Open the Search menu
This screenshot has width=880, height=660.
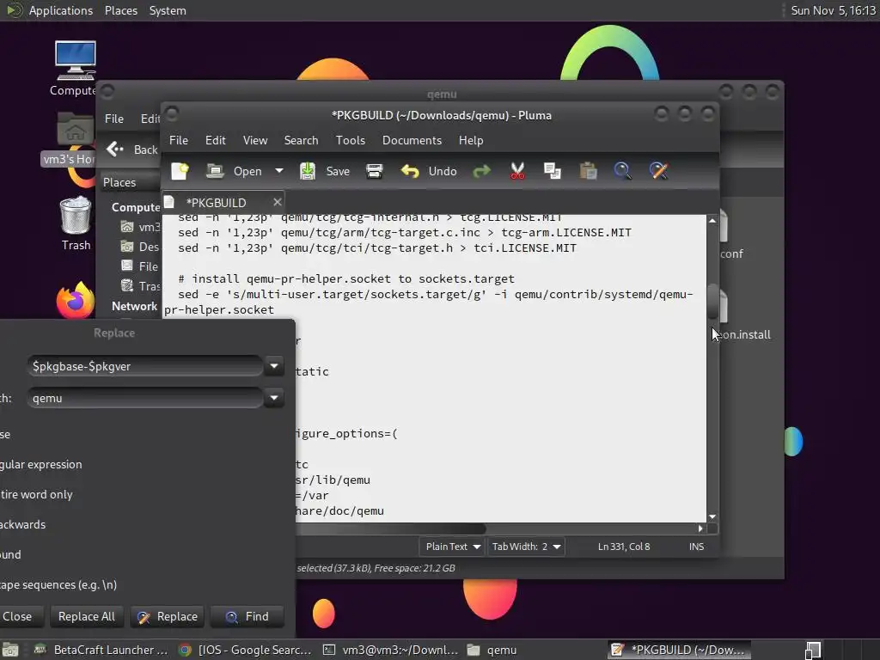tap(301, 140)
